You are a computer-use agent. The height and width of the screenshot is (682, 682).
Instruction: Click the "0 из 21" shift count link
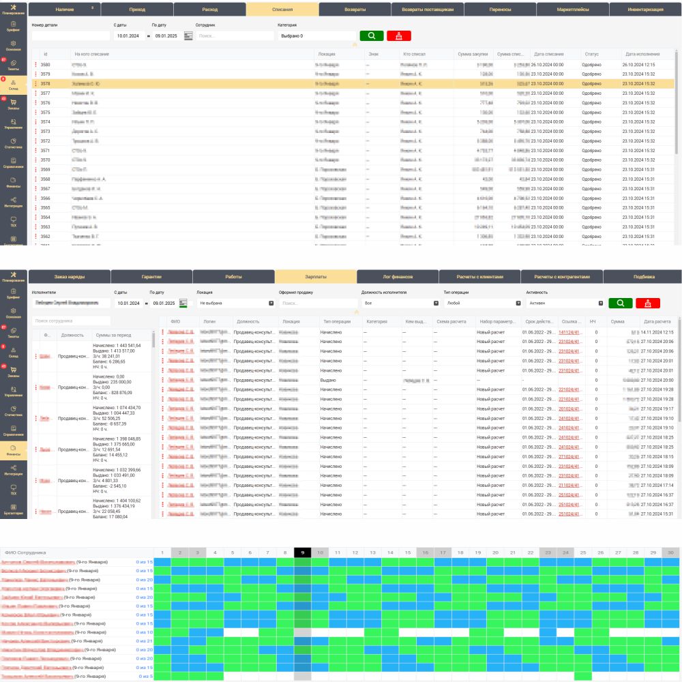click(144, 641)
